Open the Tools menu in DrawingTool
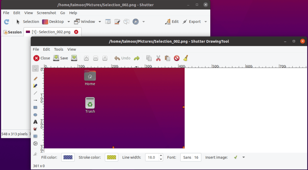Viewport: 308px width, 170px height. (x=59, y=49)
